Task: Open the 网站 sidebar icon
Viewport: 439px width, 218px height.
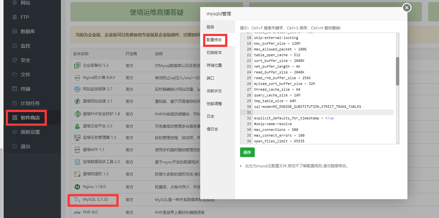Action: (14, 3)
